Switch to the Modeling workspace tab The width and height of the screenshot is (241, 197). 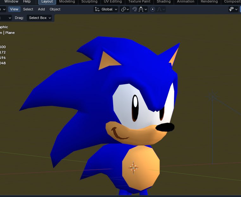click(x=67, y=2)
